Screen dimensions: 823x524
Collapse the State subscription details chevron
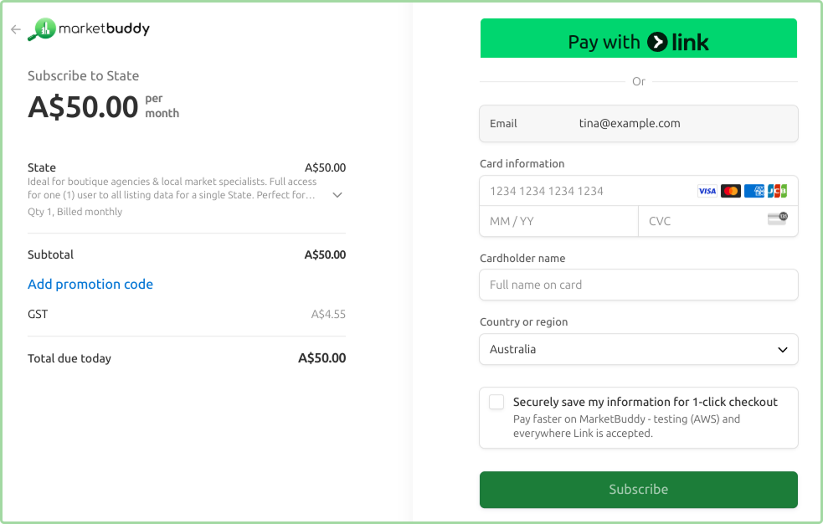[337, 194]
